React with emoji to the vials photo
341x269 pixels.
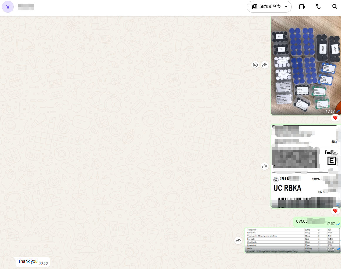click(x=255, y=65)
